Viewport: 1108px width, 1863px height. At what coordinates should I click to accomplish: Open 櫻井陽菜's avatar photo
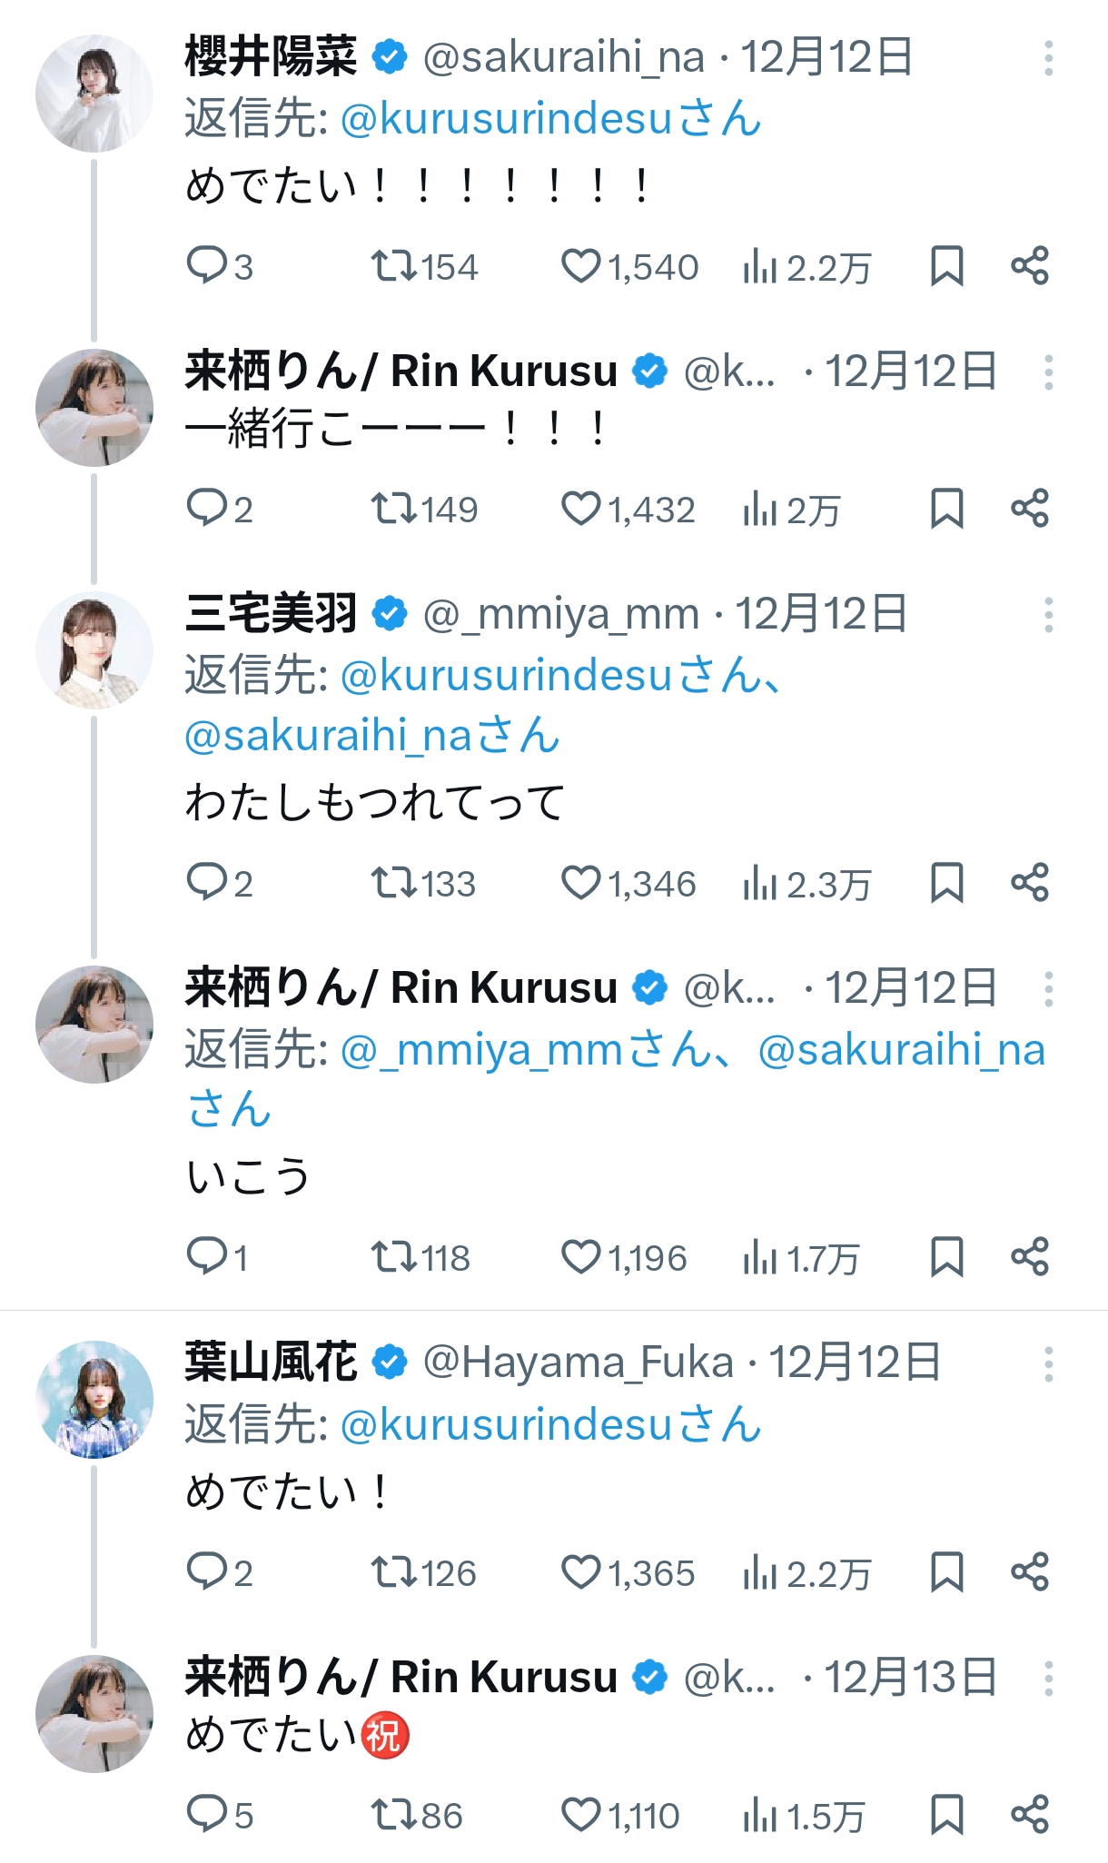[x=94, y=94]
